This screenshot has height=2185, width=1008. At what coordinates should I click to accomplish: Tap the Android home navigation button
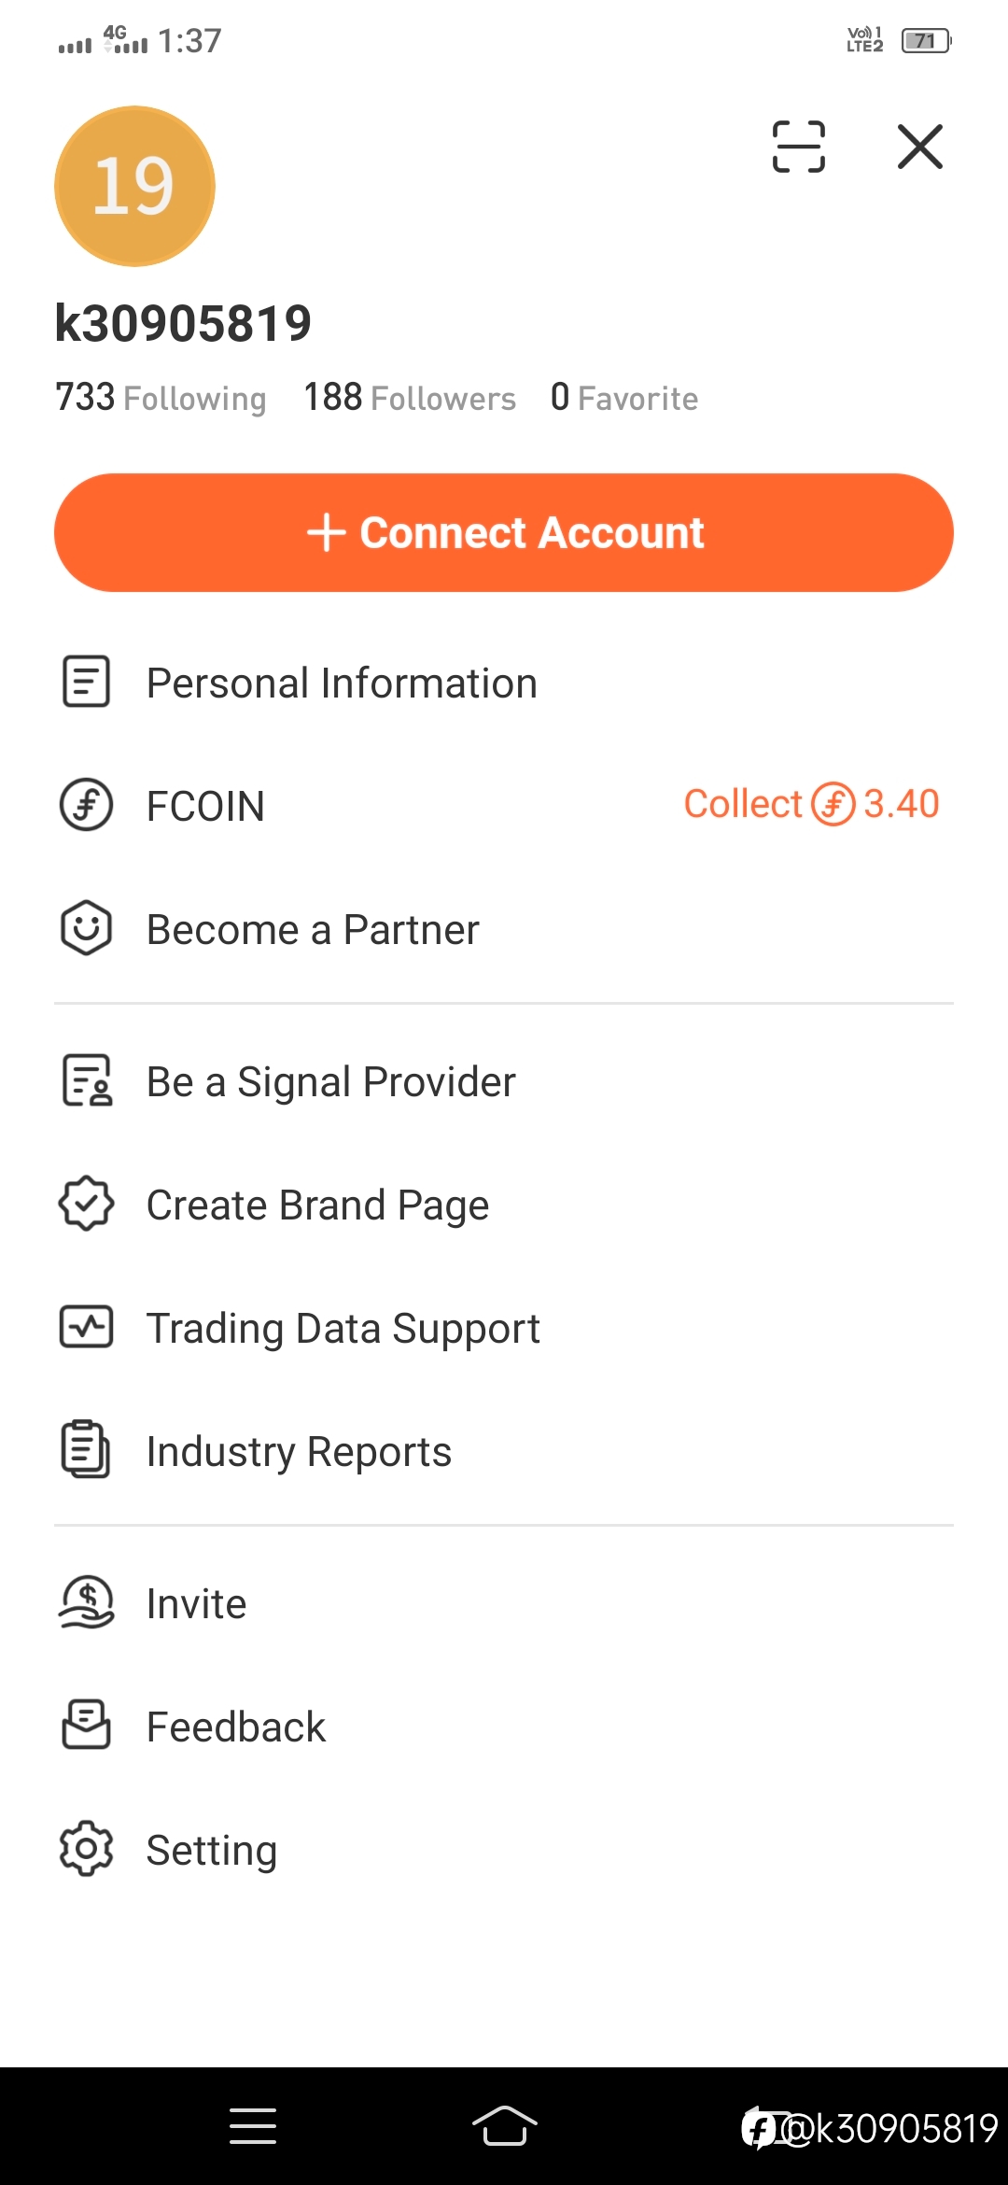coord(504,2126)
